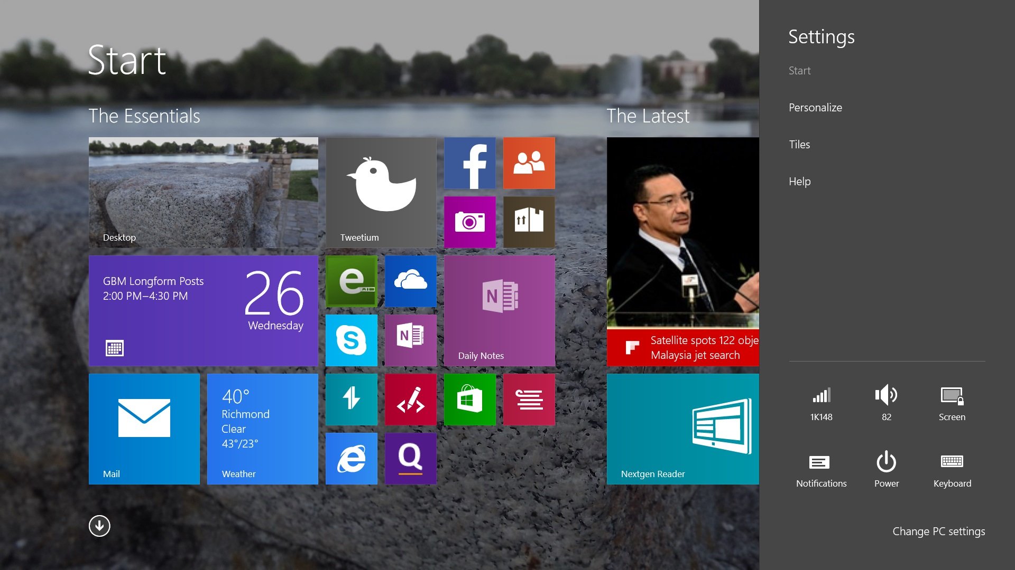Launch the Skype tile
Screen dimensions: 1015x570
point(352,340)
